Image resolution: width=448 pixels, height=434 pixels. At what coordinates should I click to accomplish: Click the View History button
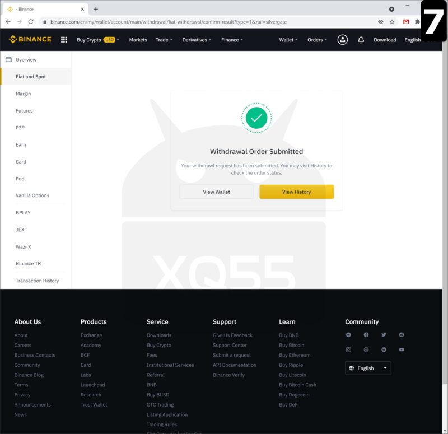(296, 192)
